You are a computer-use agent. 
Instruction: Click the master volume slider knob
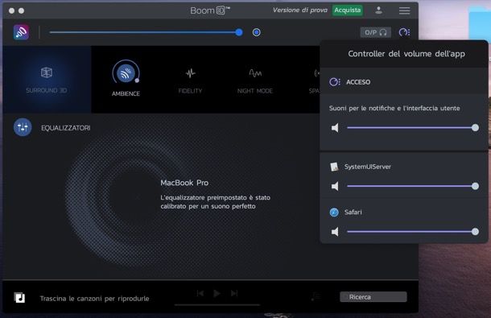tap(239, 32)
